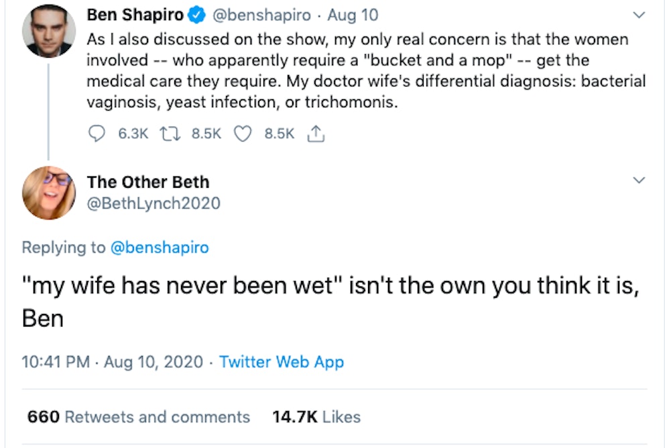The height and width of the screenshot is (448, 665).
Task: Open The Other Beth's avatar
Action: coord(48,192)
